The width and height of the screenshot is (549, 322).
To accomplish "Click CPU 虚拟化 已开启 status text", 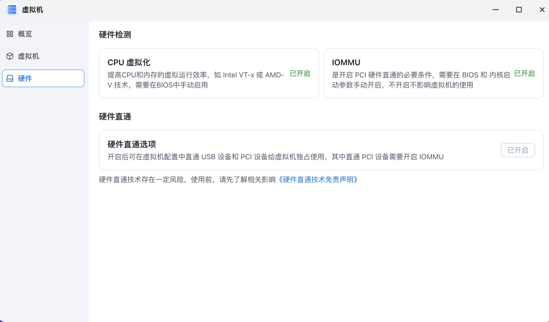I will point(300,74).
